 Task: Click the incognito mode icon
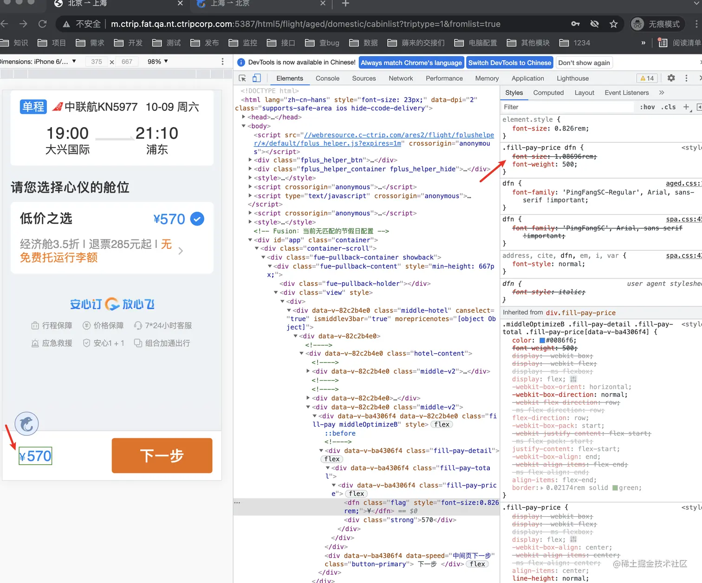coord(638,24)
